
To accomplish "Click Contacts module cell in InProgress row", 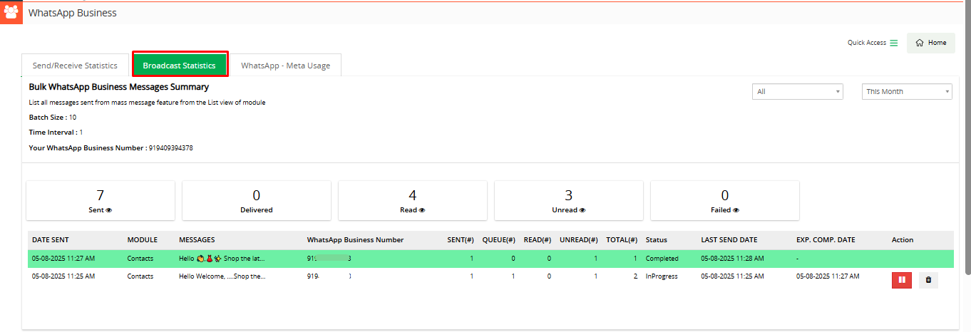I will click(140, 276).
